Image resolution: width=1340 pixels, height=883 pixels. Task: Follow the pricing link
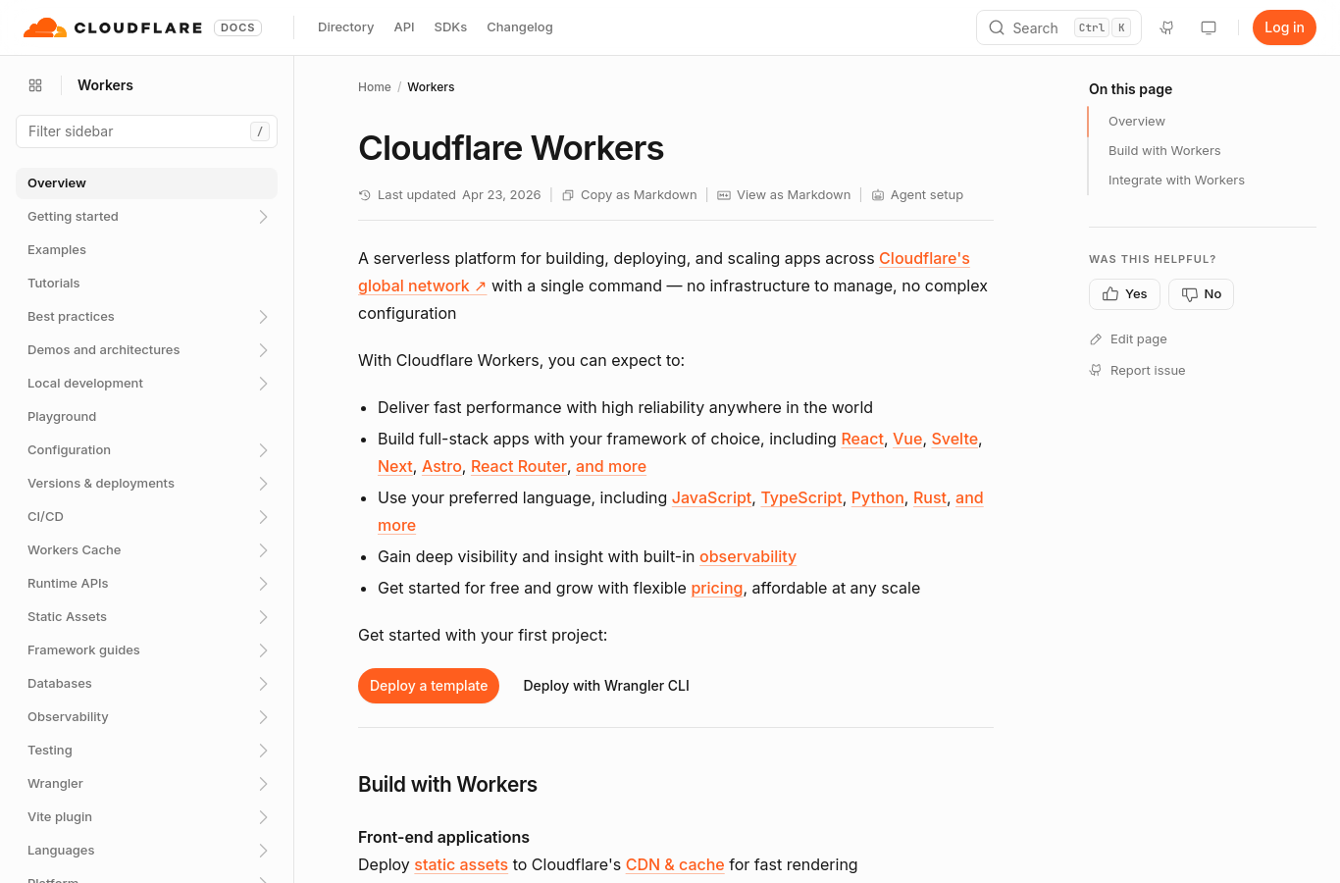[x=717, y=589]
